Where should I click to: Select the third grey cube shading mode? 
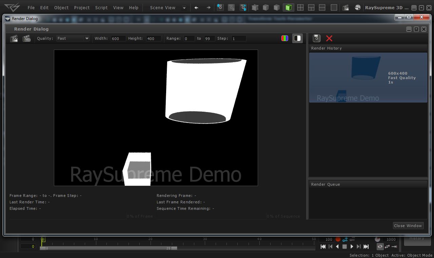coord(277,7)
